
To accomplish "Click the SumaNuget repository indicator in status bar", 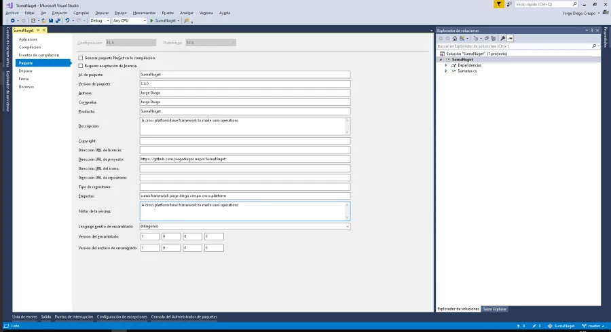I will [561, 326].
